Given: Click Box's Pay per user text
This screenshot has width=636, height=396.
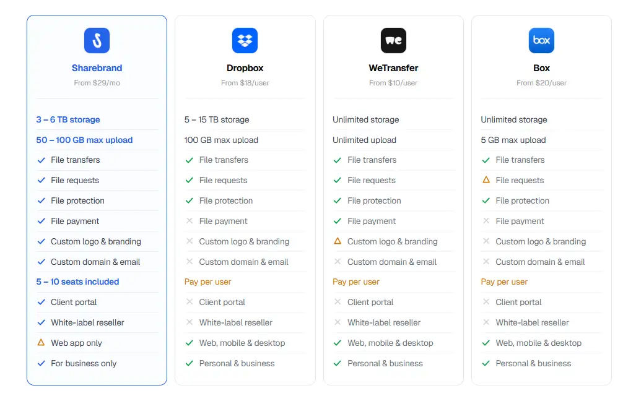Looking at the screenshot, I should tap(504, 282).
